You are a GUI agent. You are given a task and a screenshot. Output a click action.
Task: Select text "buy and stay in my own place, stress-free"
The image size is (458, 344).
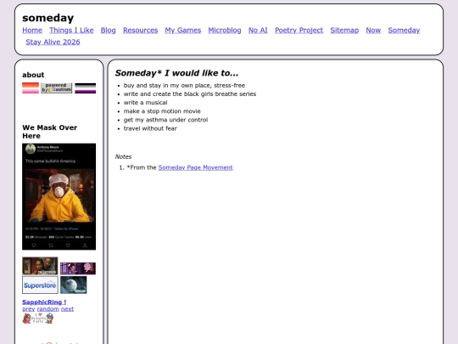184,86
